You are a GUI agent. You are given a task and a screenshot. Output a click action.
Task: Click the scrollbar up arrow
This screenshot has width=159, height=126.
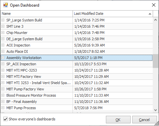point(155,20)
